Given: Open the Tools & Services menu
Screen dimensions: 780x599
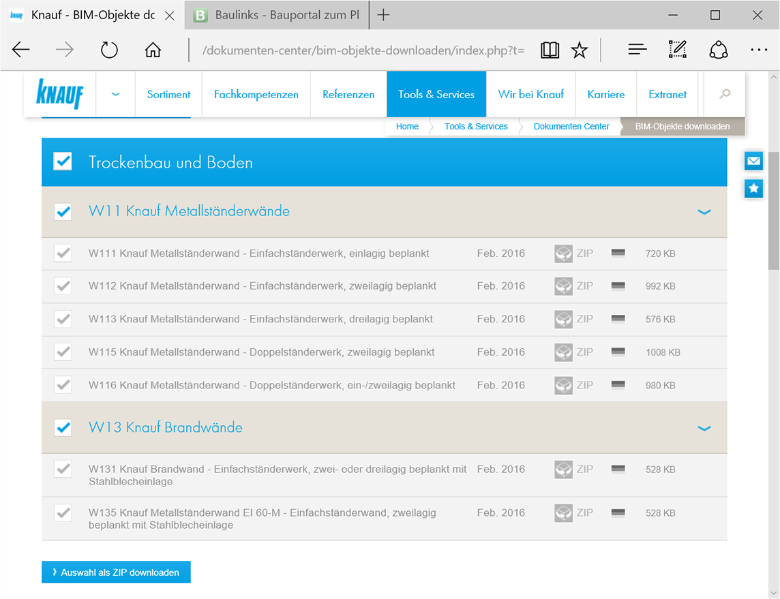Looking at the screenshot, I should (436, 94).
